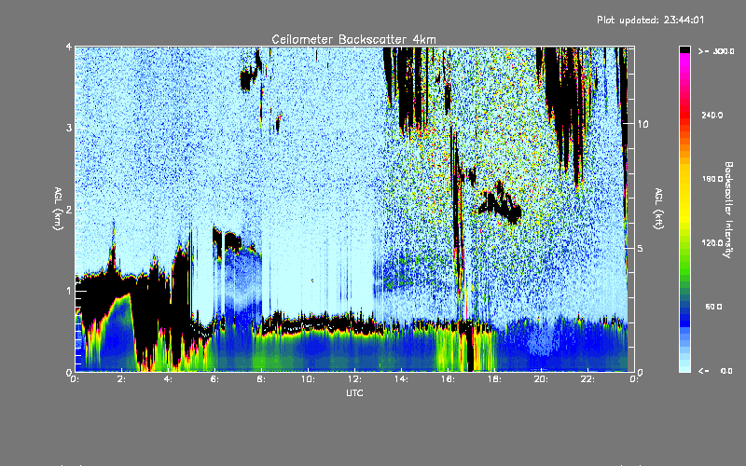Viewport: 746px width, 466px height.
Task: Click the left 'AGL (km)' axis label
Action: tap(58, 209)
